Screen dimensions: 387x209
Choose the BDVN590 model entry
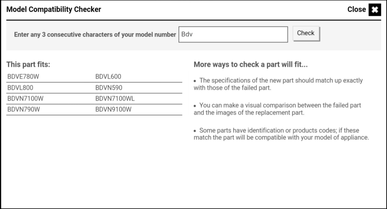point(109,88)
